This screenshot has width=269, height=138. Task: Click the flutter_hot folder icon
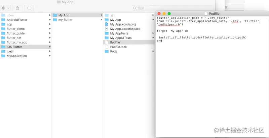3,38
